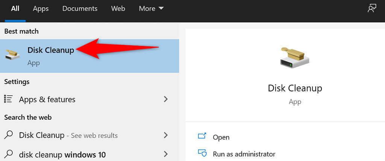Click the Open action link
Screen dimensions: 385x161
pos(221,137)
